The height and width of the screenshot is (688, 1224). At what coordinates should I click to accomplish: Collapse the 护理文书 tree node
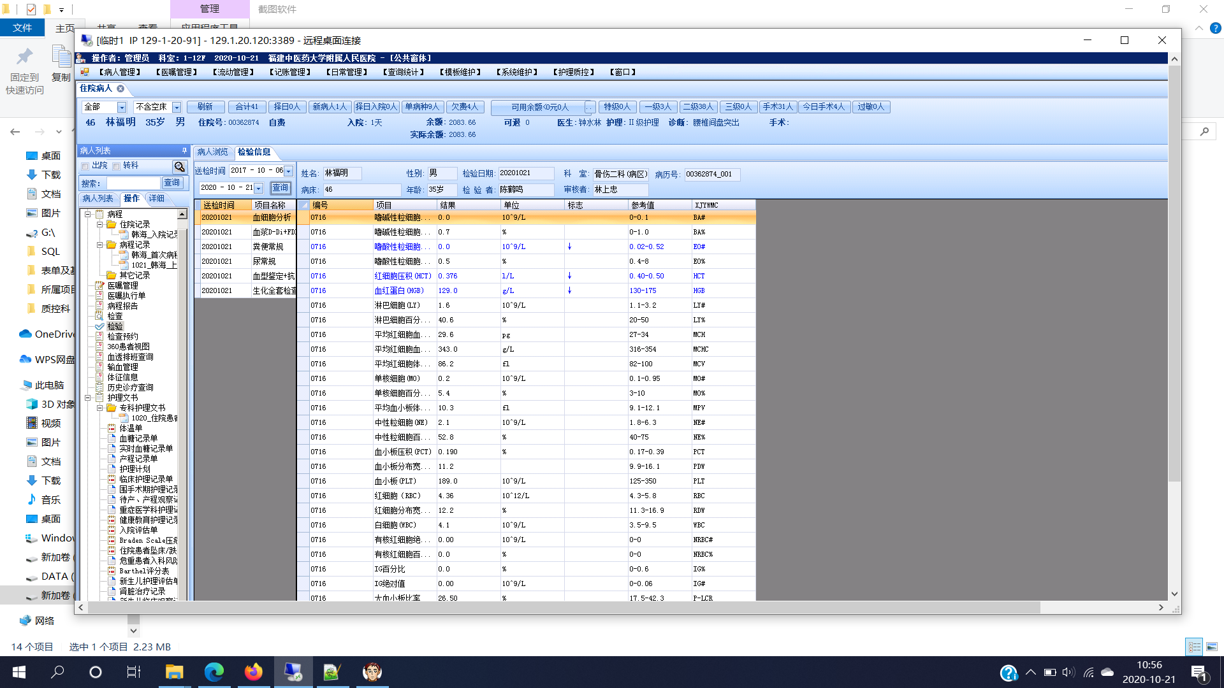pyautogui.click(x=88, y=398)
